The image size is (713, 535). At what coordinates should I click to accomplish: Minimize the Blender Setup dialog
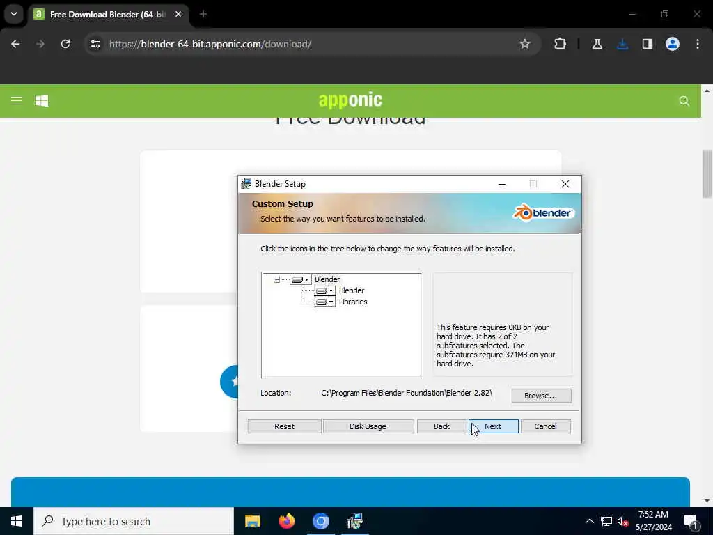click(502, 184)
